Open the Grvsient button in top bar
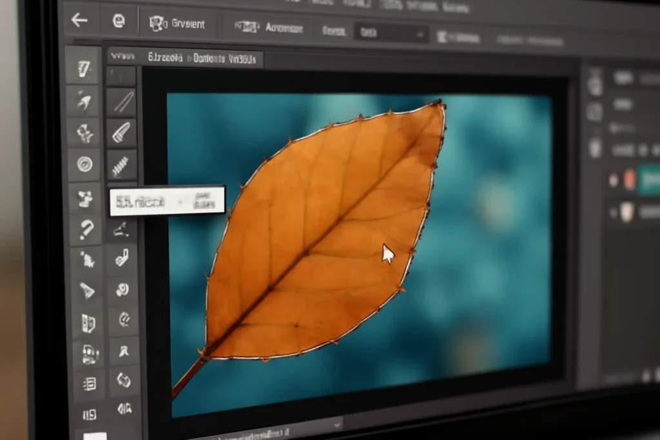 point(177,24)
